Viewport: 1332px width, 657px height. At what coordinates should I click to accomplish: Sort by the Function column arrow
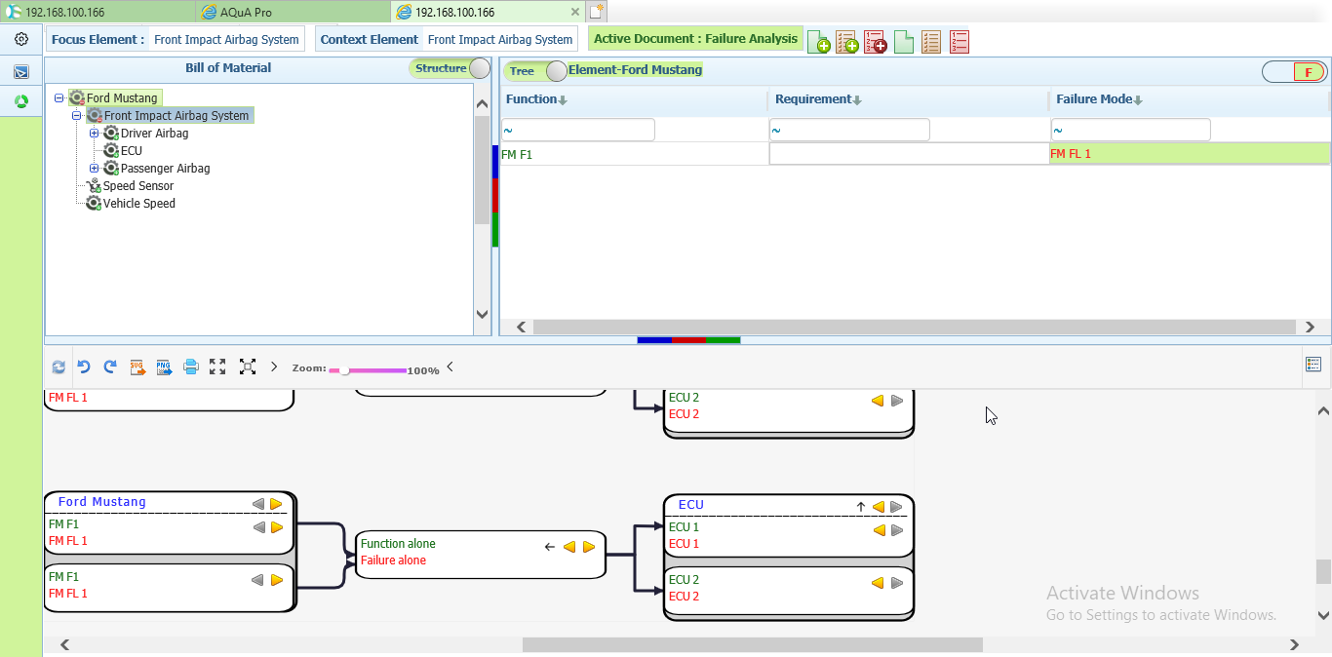point(563,100)
